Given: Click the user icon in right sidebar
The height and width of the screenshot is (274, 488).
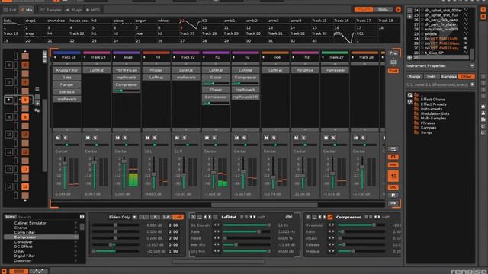Looking at the screenshot, I should (483, 113).
